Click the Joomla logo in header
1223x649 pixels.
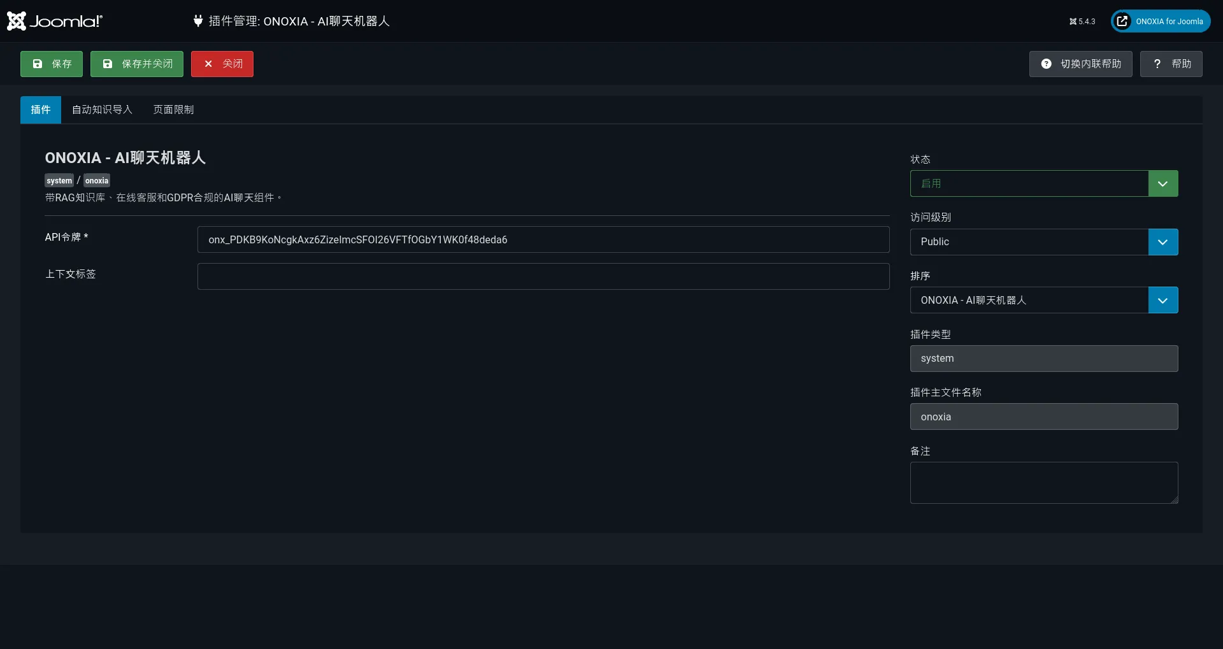(x=55, y=21)
